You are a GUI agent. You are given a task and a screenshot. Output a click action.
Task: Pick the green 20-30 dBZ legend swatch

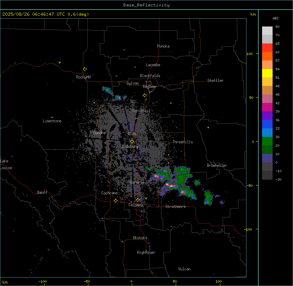pos(267,141)
